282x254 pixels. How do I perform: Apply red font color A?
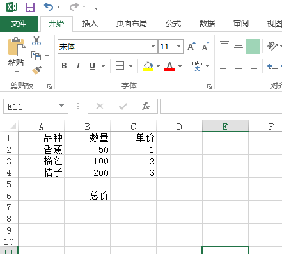(x=169, y=66)
